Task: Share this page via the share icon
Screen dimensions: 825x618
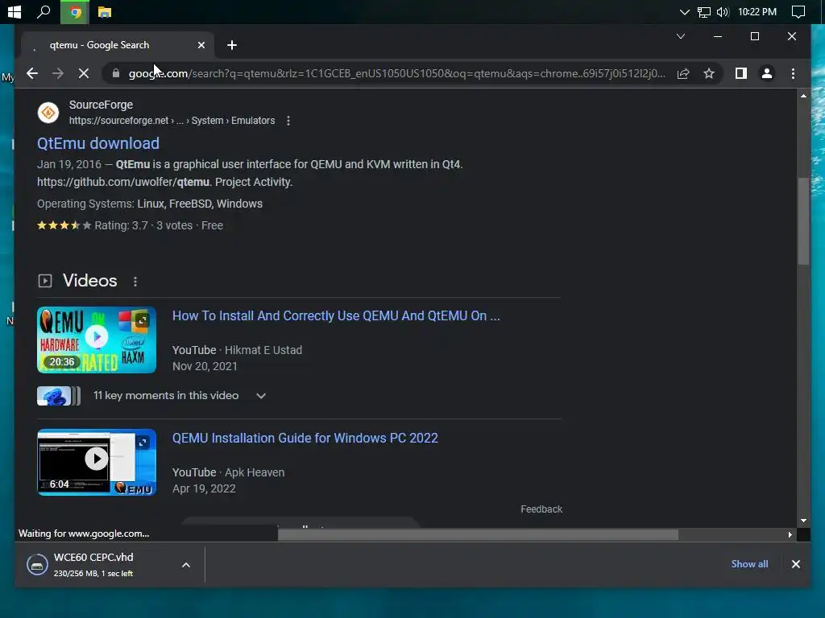Action: (683, 73)
